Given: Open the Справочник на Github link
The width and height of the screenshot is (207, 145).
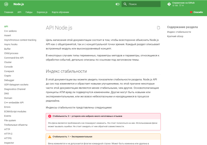Looking at the screenshot, I should (x=183, y=3).
